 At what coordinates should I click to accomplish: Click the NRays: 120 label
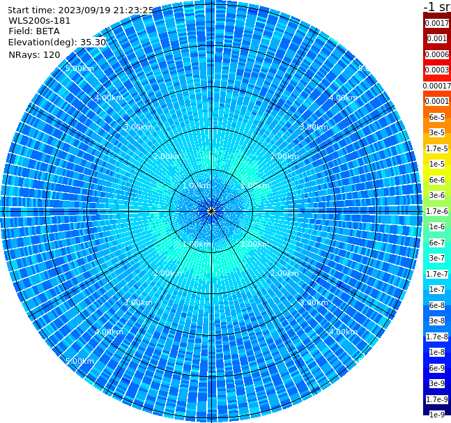click(34, 54)
